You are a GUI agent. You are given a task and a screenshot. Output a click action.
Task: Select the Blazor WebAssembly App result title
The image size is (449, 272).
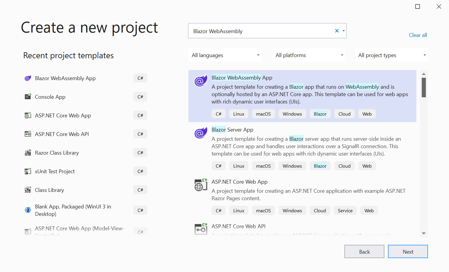[x=242, y=78]
